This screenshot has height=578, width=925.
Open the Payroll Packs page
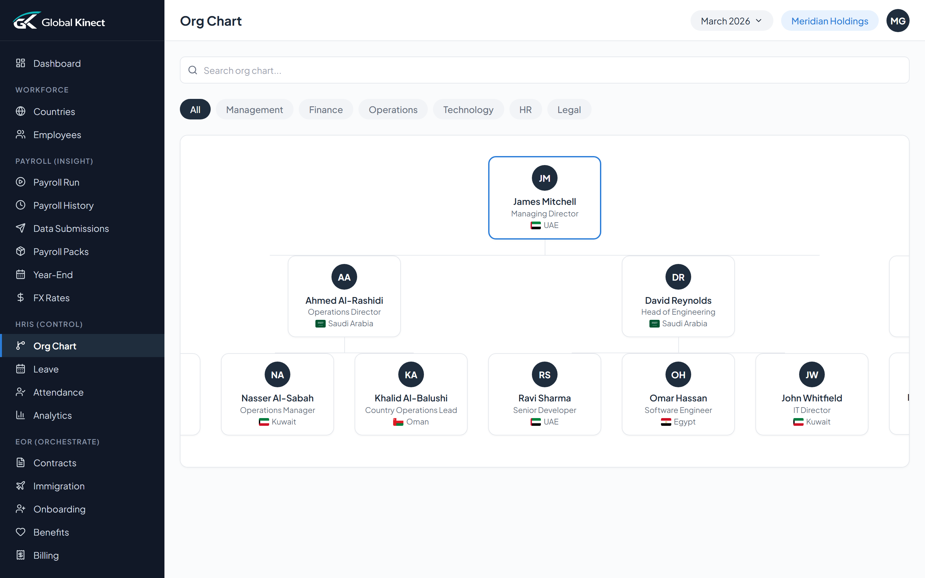(61, 251)
